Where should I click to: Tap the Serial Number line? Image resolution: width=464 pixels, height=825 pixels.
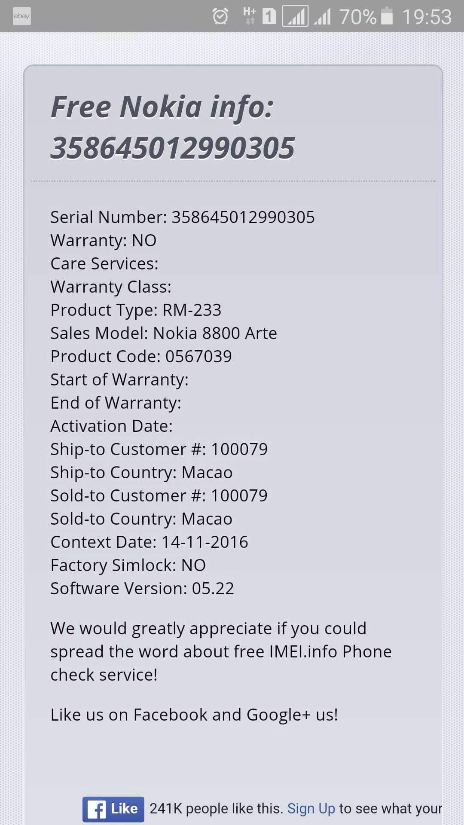[182, 217]
